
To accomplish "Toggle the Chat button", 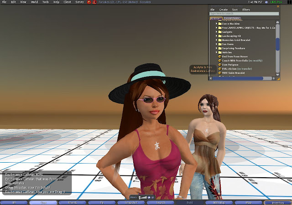I will [43, 203].
